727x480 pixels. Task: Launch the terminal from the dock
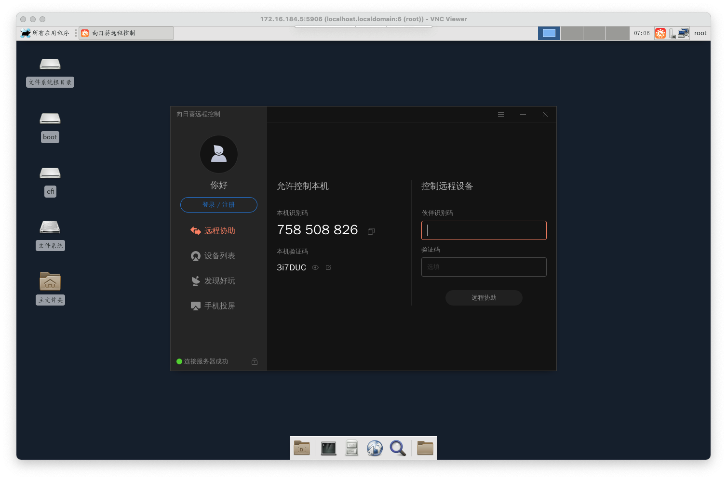329,448
